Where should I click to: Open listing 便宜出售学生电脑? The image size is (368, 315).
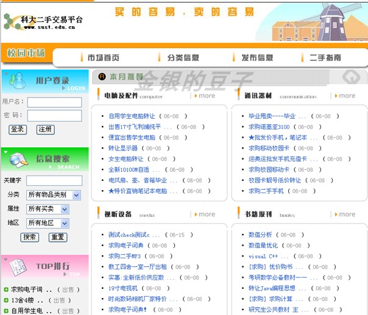point(132,138)
